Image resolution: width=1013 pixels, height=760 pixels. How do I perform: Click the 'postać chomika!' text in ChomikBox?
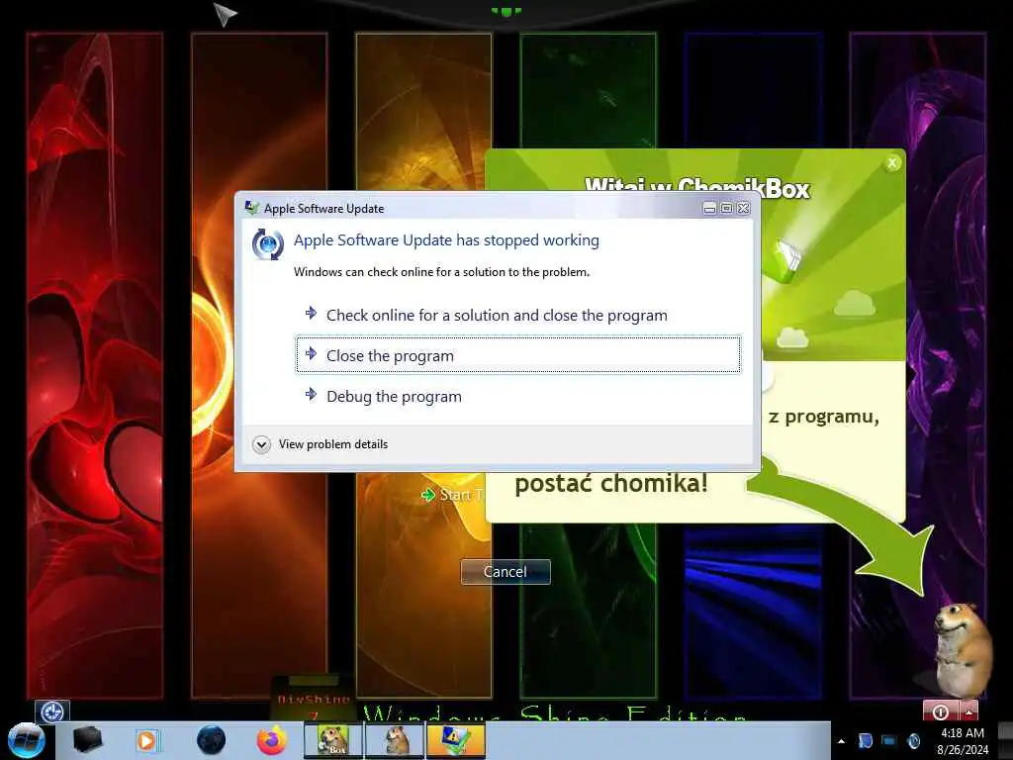pyautogui.click(x=611, y=483)
